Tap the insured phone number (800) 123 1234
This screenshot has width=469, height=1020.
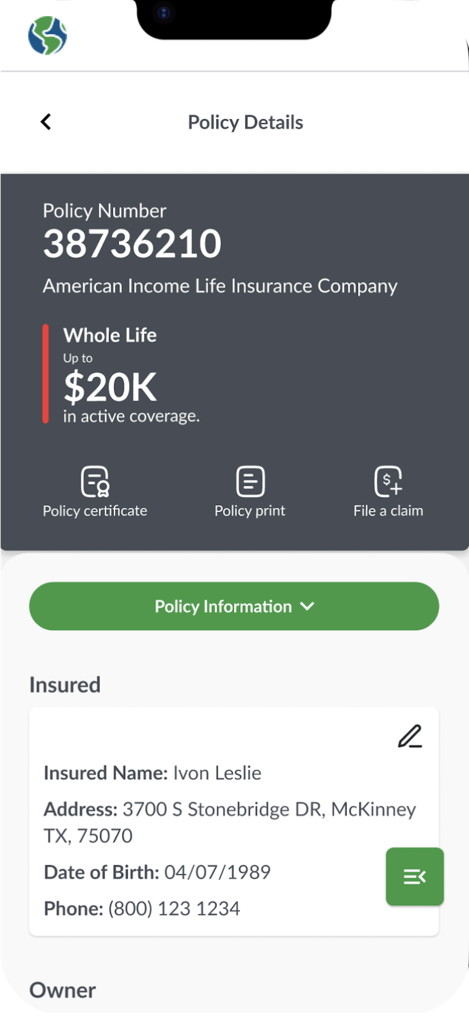174,908
